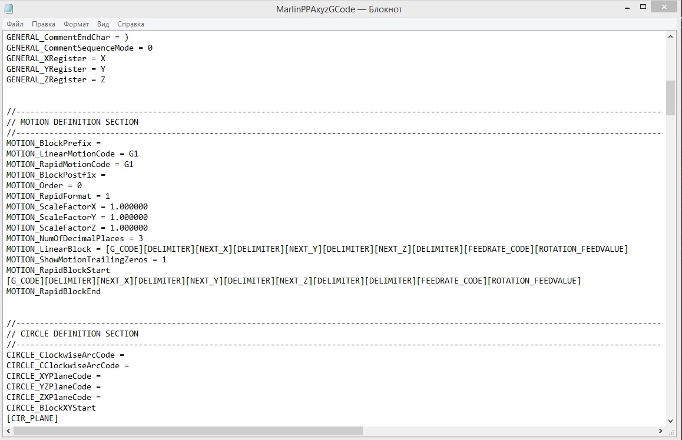Click the horizontal scrollbar thumb

click(x=188, y=431)
